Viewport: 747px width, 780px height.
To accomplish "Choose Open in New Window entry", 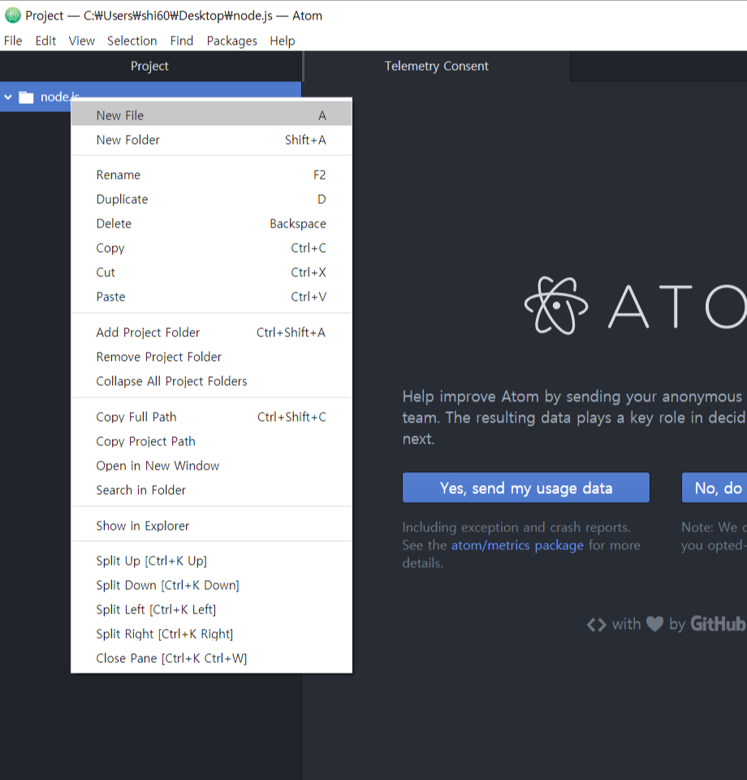I will tap(211, 466).
